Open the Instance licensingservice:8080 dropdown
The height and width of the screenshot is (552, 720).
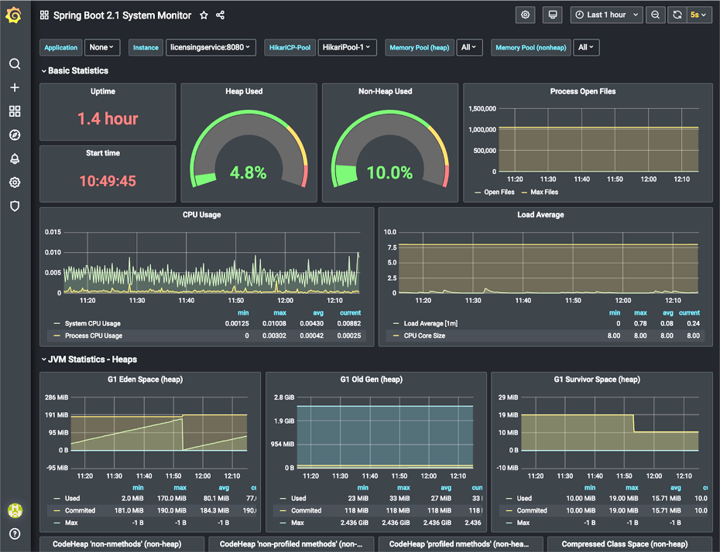[x=211, y=47]
